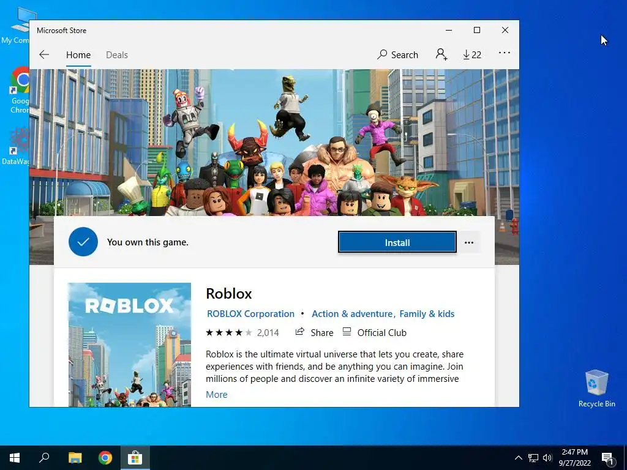Close the Microsoft Store window
This screenshot has width=627, height=470.
505,31
